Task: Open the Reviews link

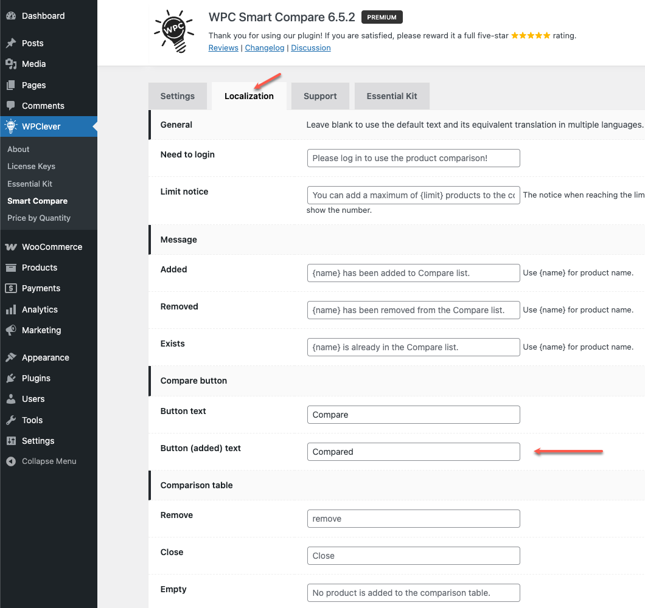Action: pos(223,48)
